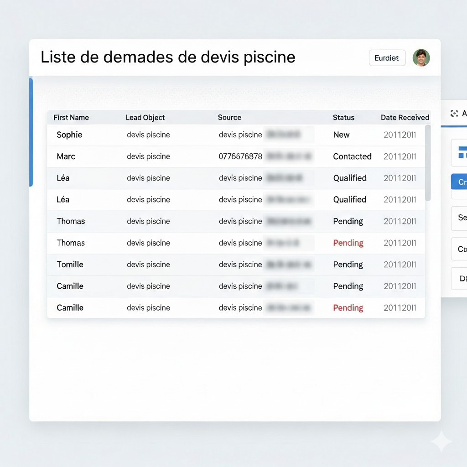Click the Source column header
This screenshot has height=467, width=467.
[229, 118]
